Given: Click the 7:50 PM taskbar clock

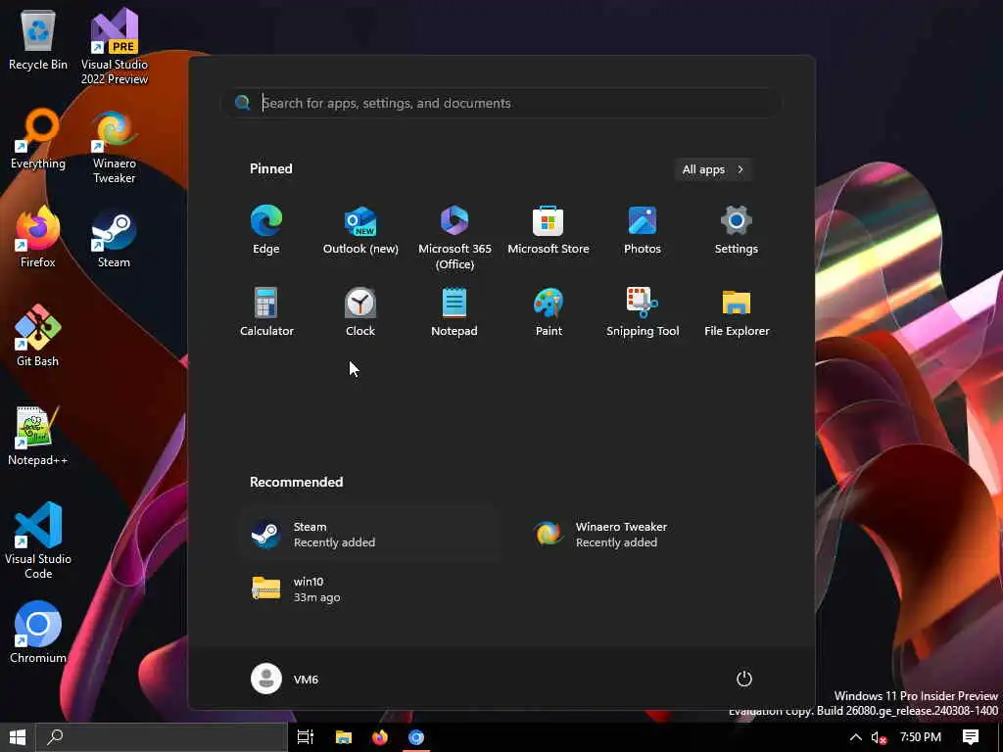Looking at the screenshot, I should (x=921, y=737).
